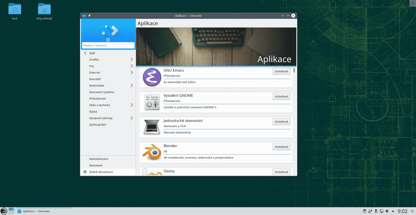Open the Vyladění GNOME tweak tool icon
The image size is (416, 215).
coord(152,102)
